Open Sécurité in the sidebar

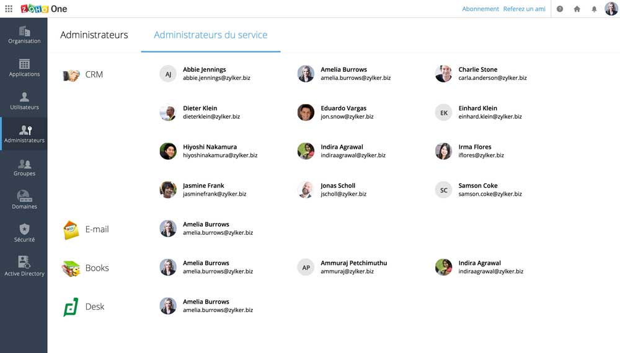pos(24,233)
